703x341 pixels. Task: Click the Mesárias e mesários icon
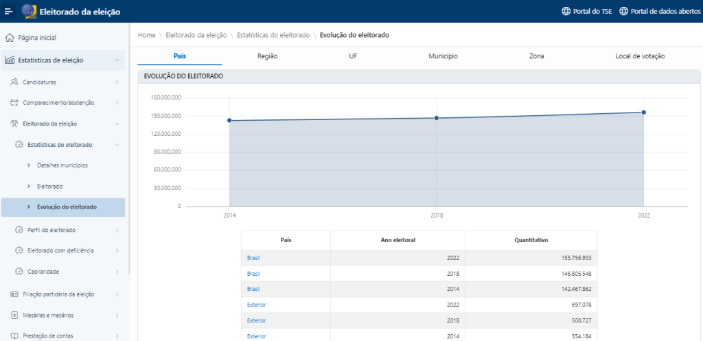pyautogui.click(x=14, y=315)
